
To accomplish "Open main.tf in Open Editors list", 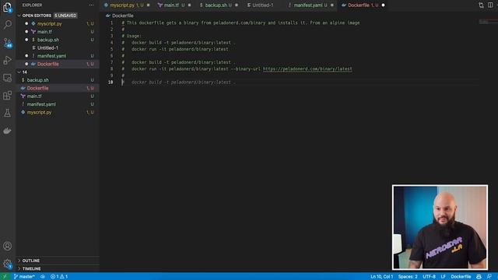I will coord(58,32).
